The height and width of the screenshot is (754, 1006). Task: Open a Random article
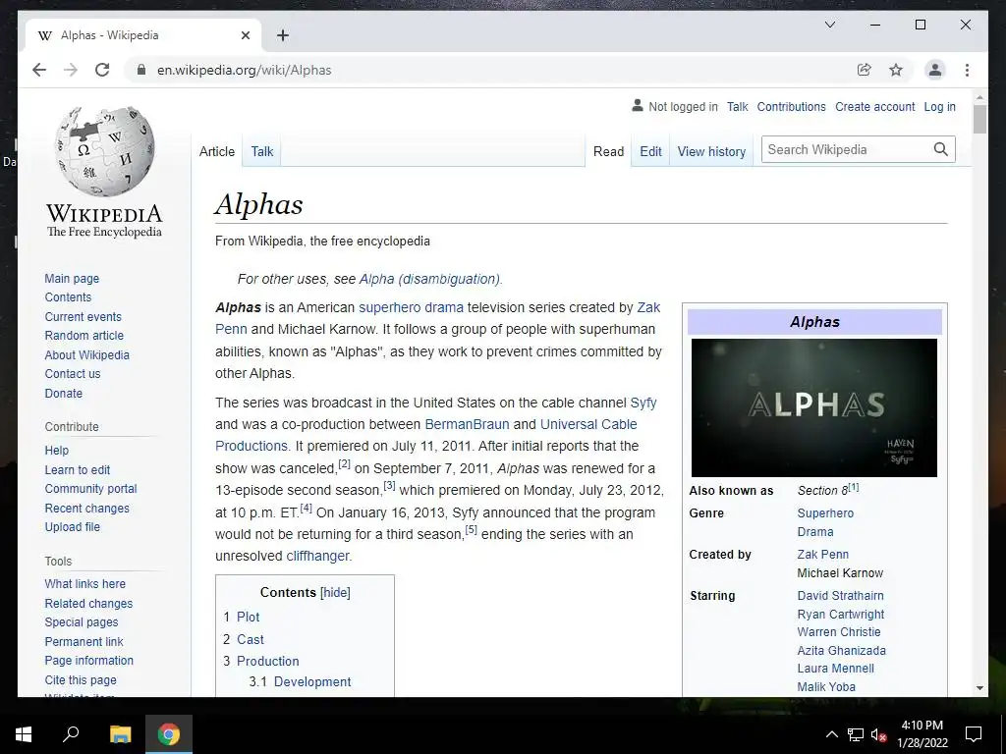pos(84,336)
